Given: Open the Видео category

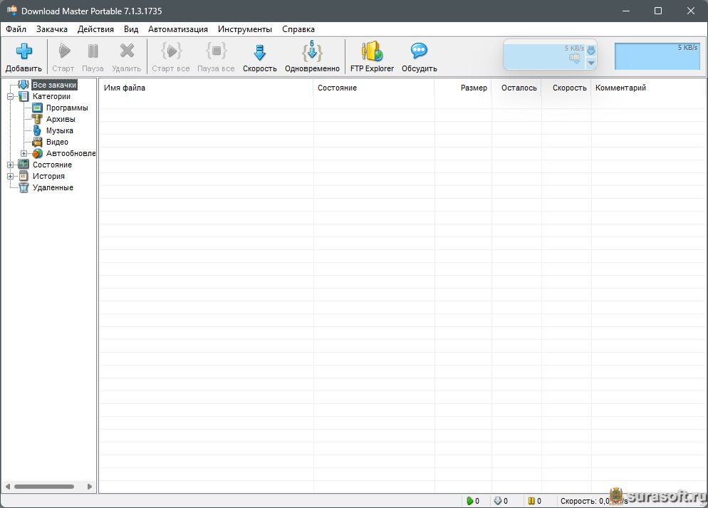Looking at the screenshot, I should coord(57,142).
